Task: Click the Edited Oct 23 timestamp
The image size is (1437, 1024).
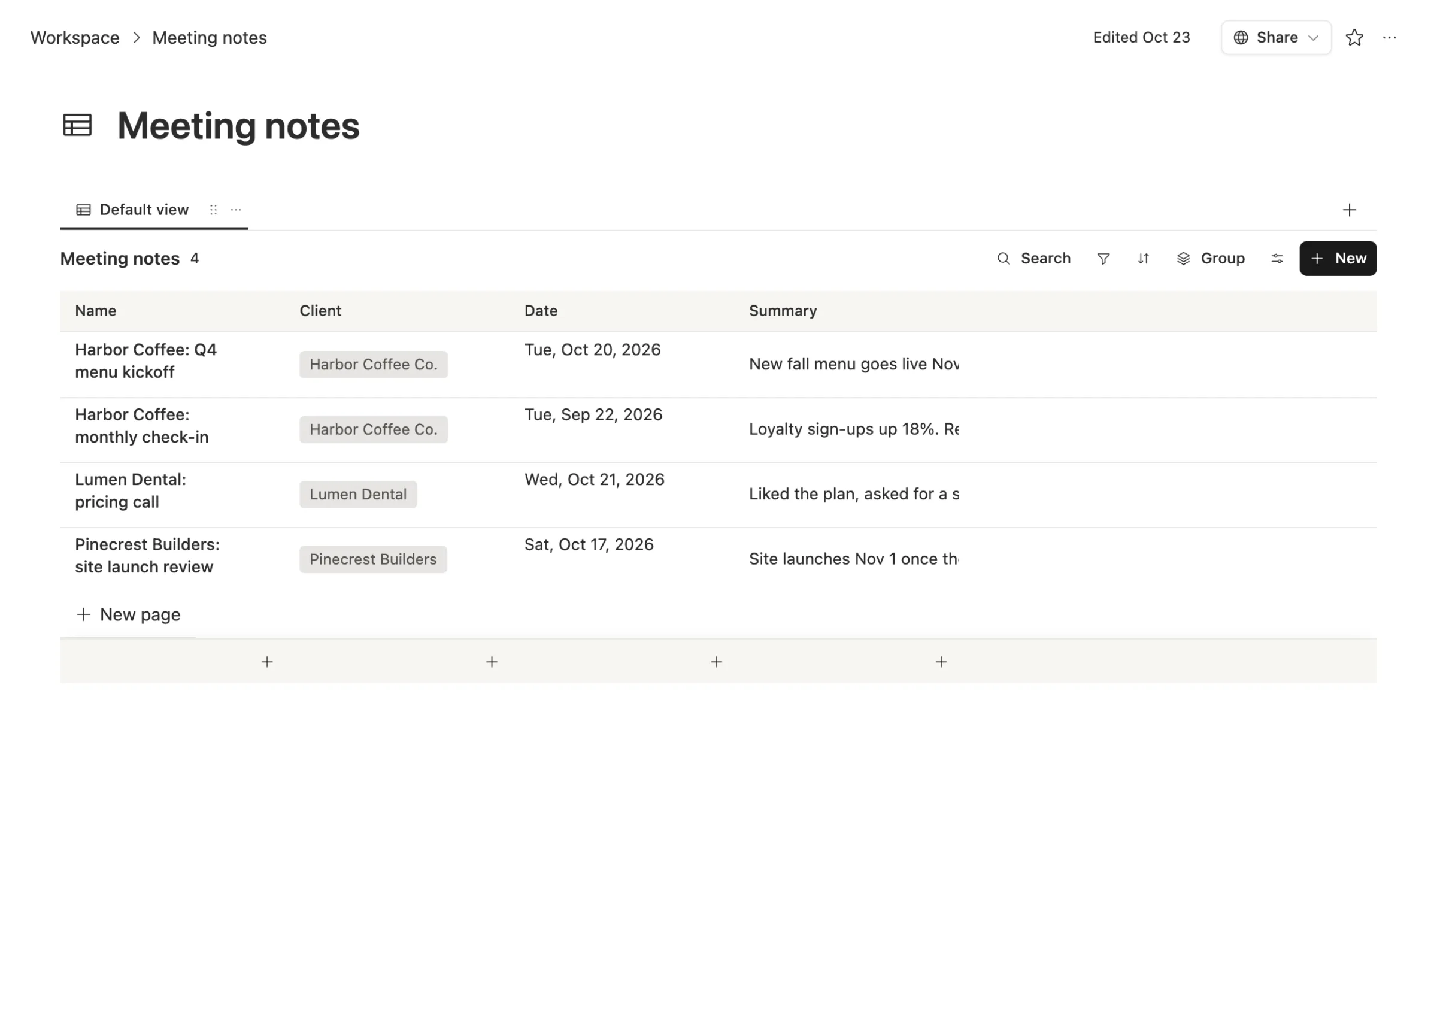Action: point(1141,38)
